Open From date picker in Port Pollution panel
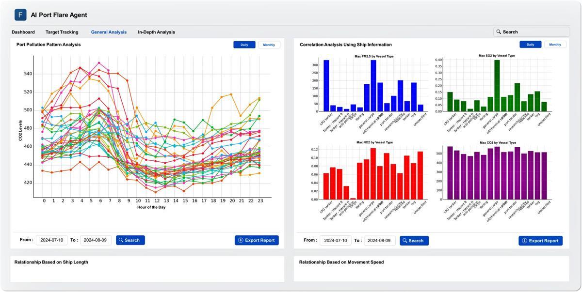582x292 pixels. (51, 240)
